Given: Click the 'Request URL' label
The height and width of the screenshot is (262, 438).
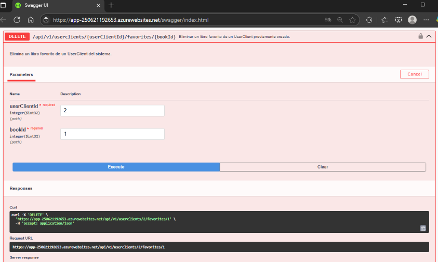Looking at the screenshot, I should pyautogui.click(x=21, y=238).
